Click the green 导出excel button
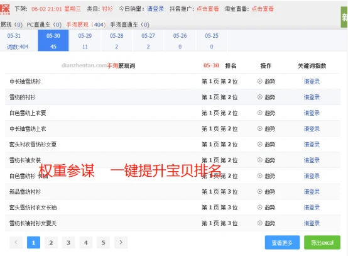This screenshot has height=256, width=348. [x=322, y=243]
